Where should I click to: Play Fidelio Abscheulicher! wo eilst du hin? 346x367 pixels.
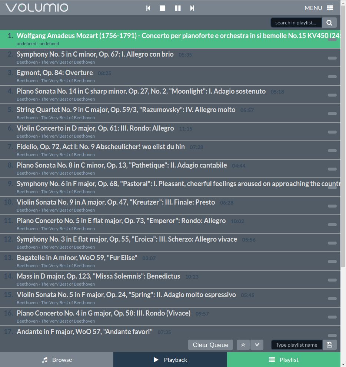170,150
